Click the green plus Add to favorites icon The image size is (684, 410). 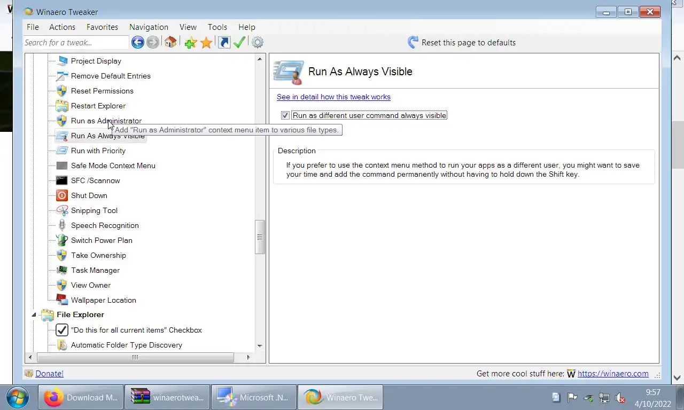190,43
